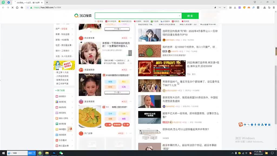Launch Photoshop from the taskbar
Image resolution: width=277 pixels, height=156 pixels.
click(54, 153)
